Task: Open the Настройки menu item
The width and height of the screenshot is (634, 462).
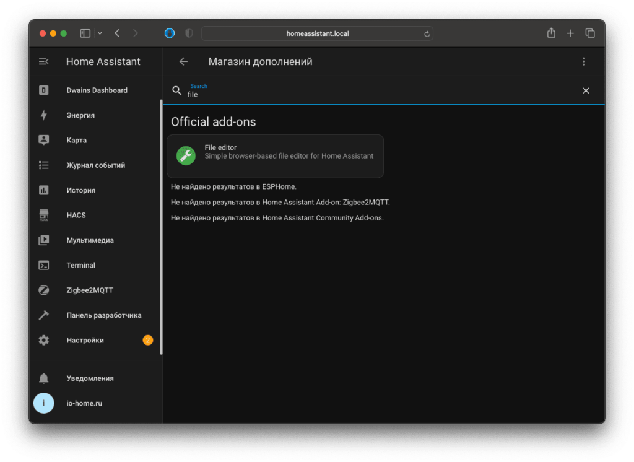Action: [96, 340]
